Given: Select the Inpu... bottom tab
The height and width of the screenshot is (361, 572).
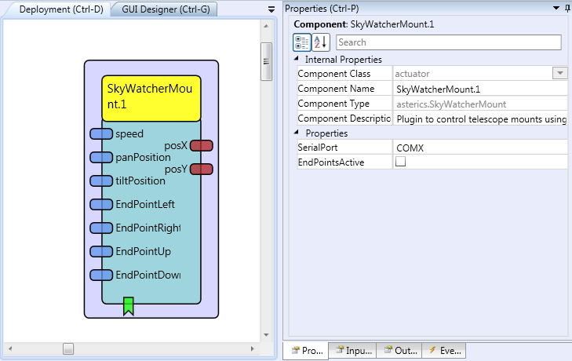Looking at the screenshot, I should coord(353,351).
